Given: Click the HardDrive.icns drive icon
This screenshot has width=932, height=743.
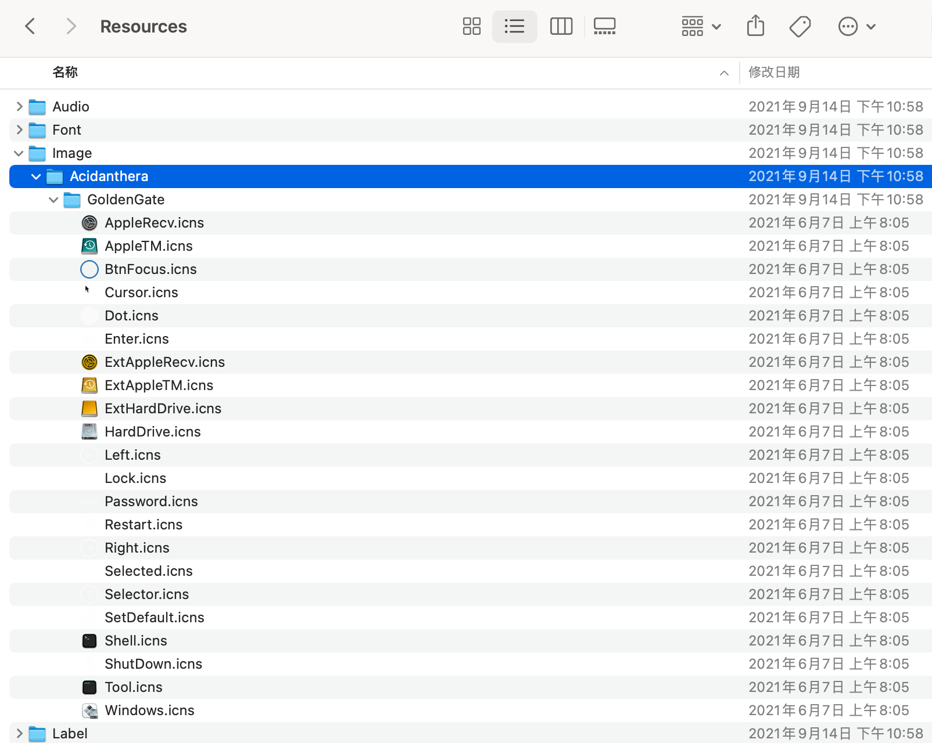Looking at the screenshot, I should (x=89, y=432).
